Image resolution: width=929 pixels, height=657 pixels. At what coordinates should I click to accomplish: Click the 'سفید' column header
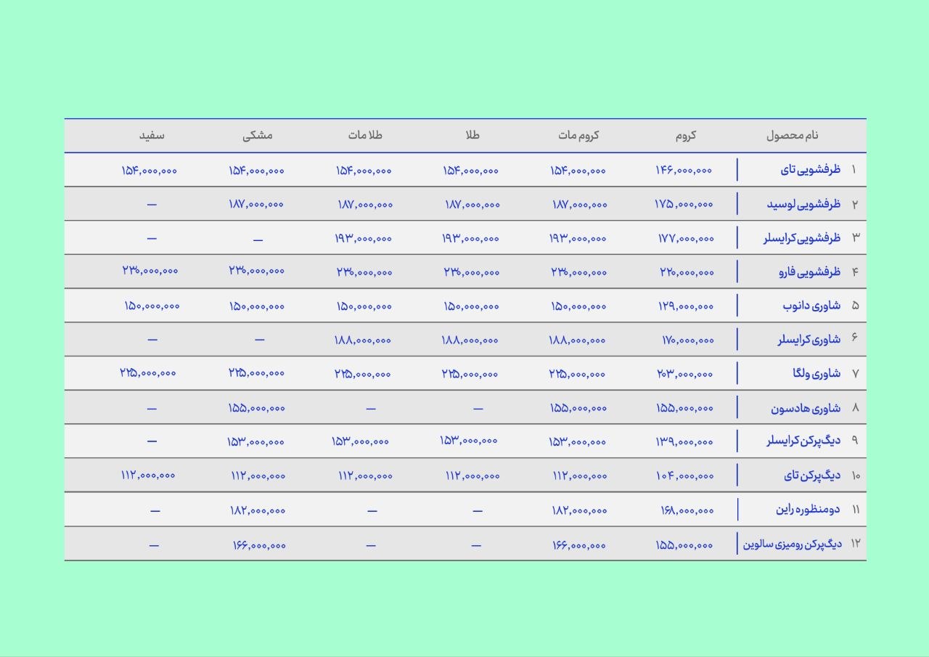[152, 136]
